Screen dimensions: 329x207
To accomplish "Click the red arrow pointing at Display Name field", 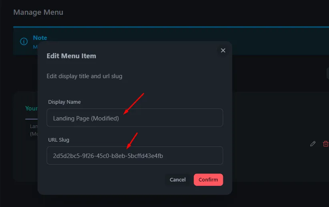I will (x=134, y=104).
